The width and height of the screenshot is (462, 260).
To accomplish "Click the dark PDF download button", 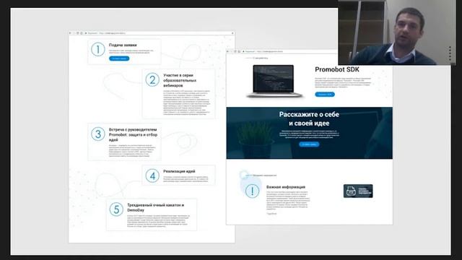I will click(358, 191).
